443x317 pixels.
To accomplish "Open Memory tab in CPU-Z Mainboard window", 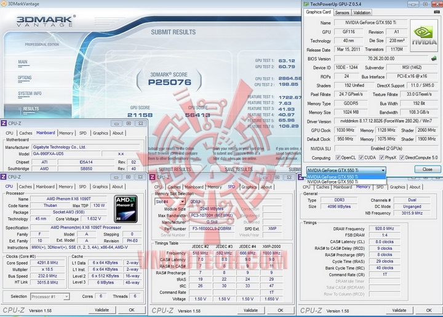I will [x=66, y=133].
